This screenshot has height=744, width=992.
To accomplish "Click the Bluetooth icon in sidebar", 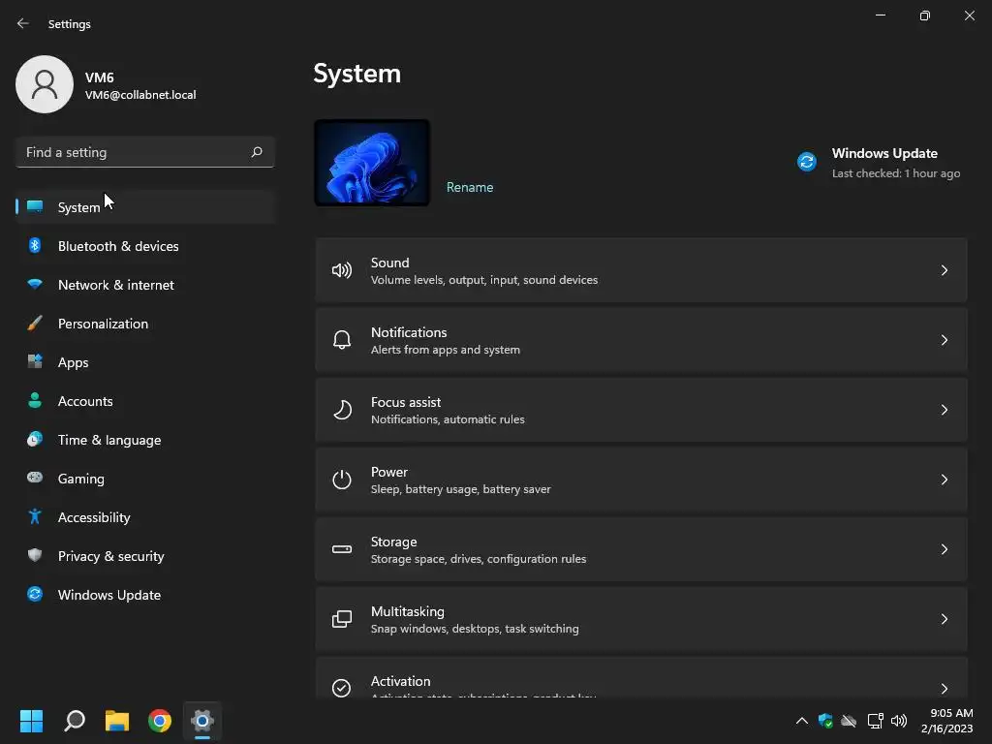I will tap(35, 245).
